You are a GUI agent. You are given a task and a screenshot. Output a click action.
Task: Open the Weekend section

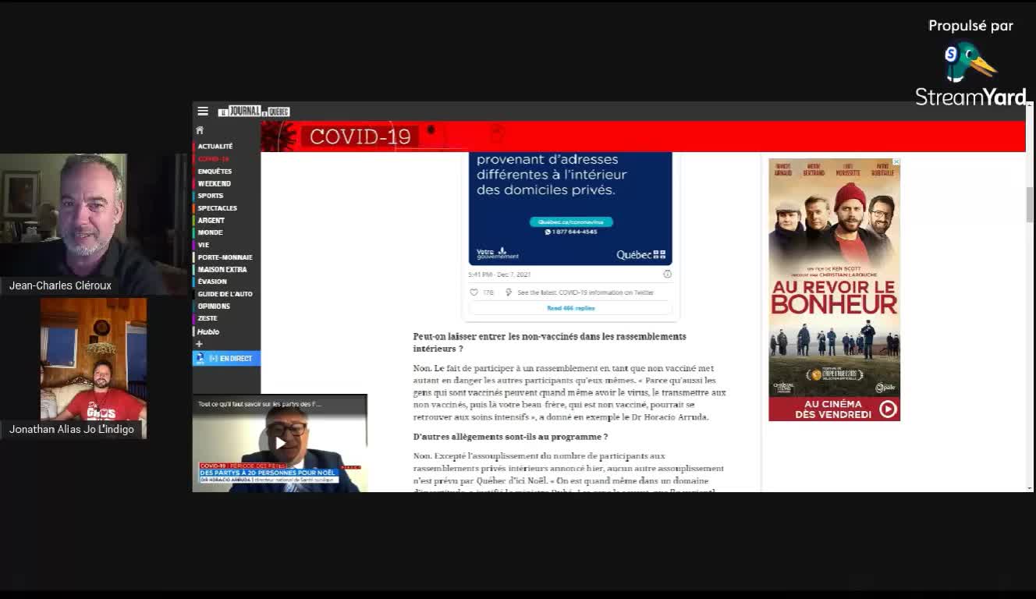click(x=214, y=184)
